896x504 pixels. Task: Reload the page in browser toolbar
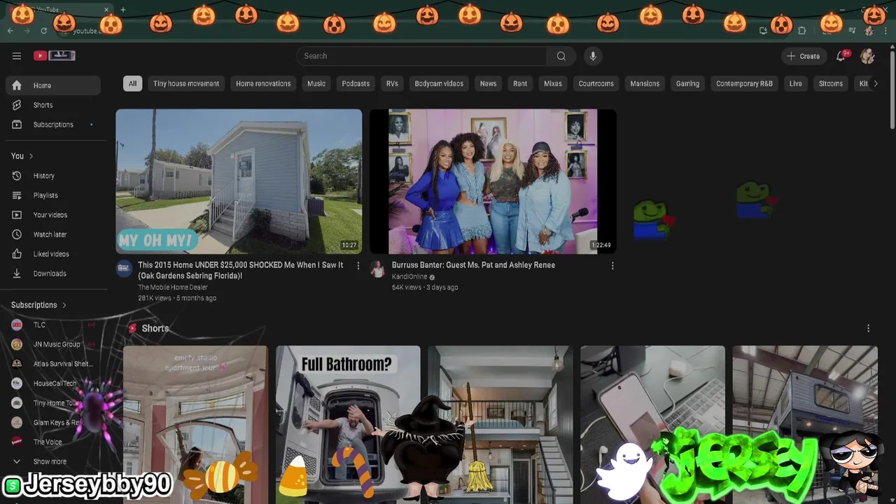(x=43, y=31)
